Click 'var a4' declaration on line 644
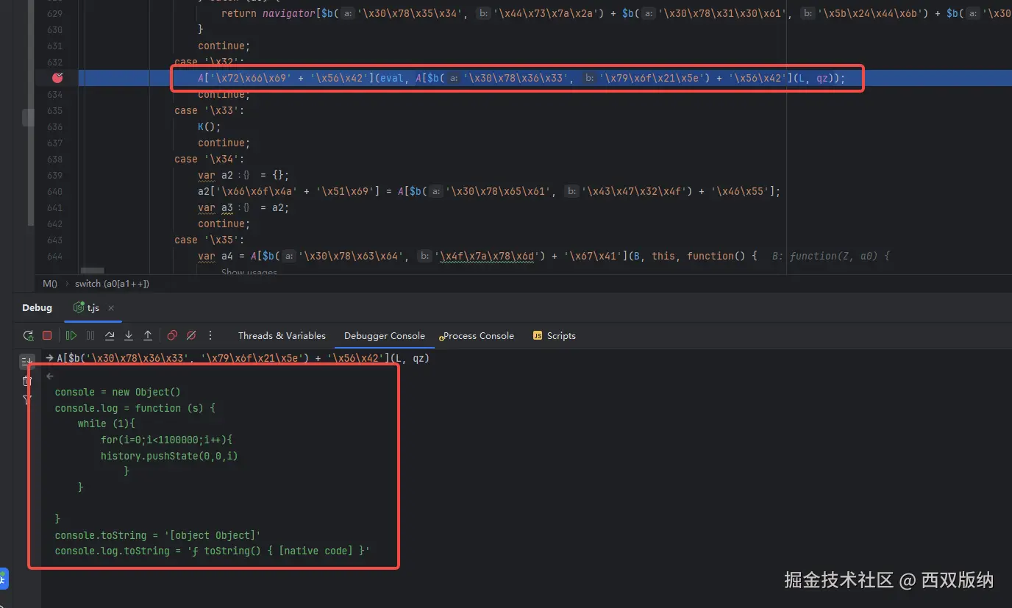 215,256
